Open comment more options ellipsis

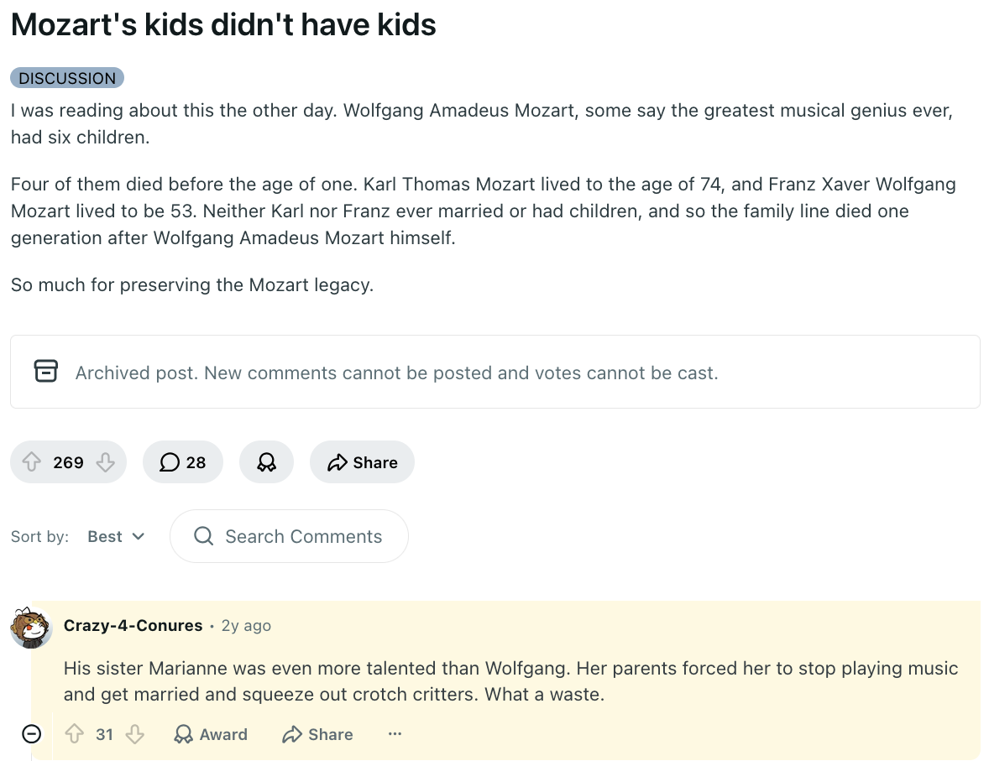click(x=395, y=734)
